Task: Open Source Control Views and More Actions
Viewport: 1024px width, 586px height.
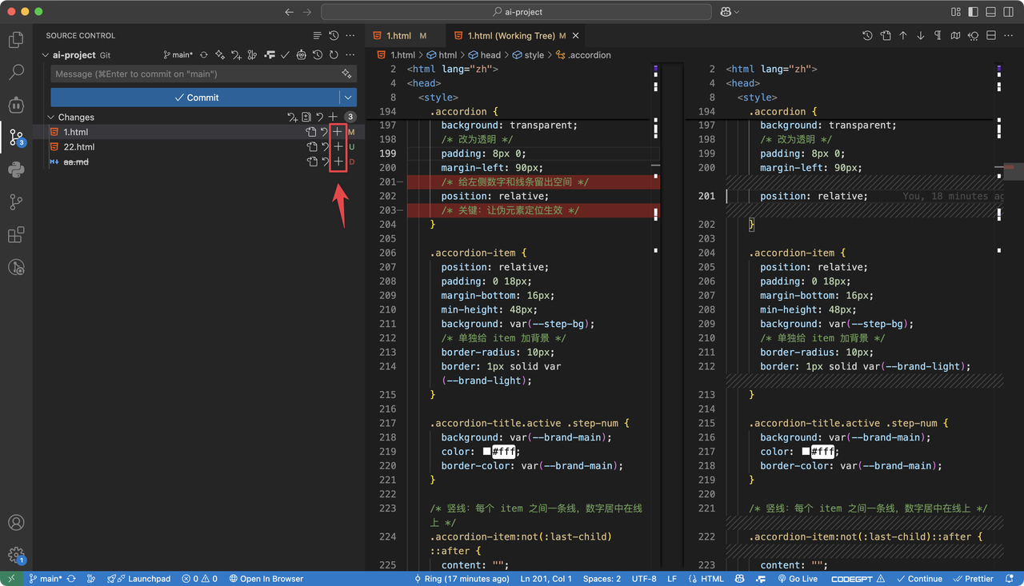Action: pos(350,36)
